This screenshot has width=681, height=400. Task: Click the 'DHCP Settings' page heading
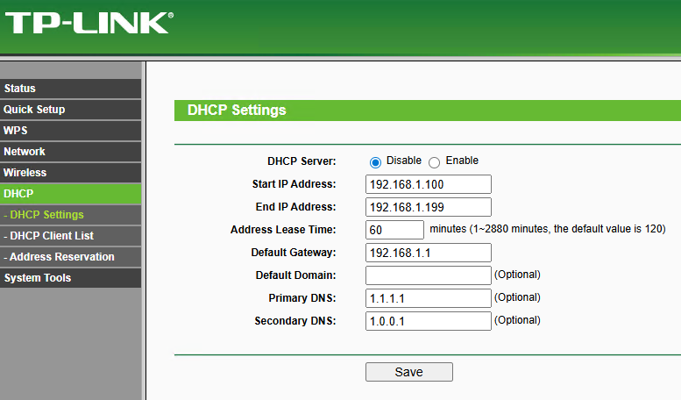pos(237,110)
